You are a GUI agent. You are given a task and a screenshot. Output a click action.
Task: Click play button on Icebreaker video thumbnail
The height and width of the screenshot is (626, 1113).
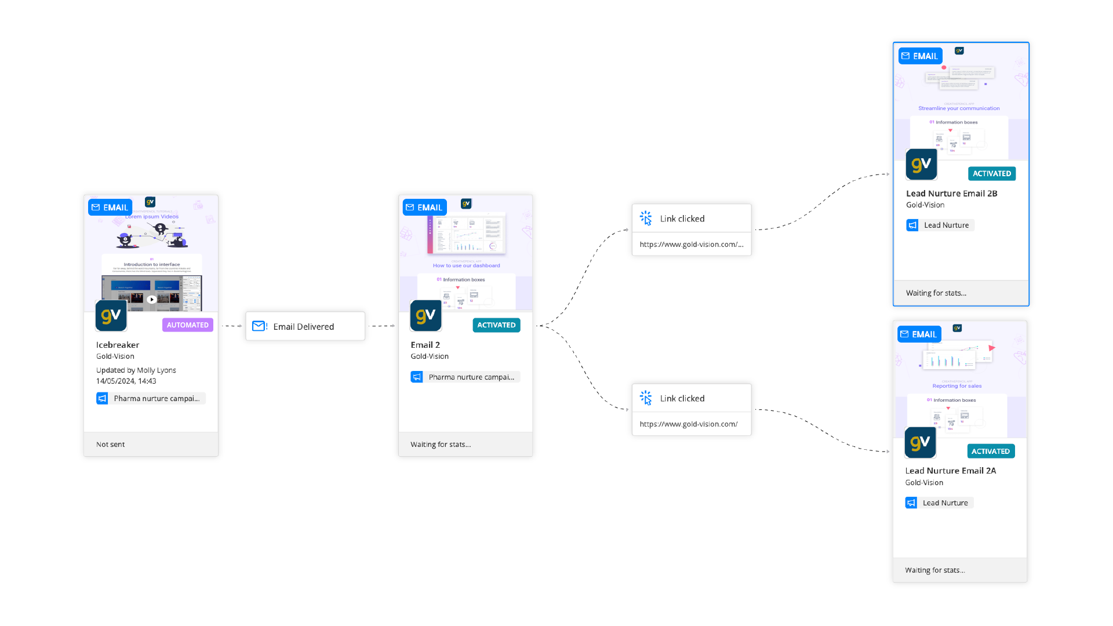tap(151, 300)
